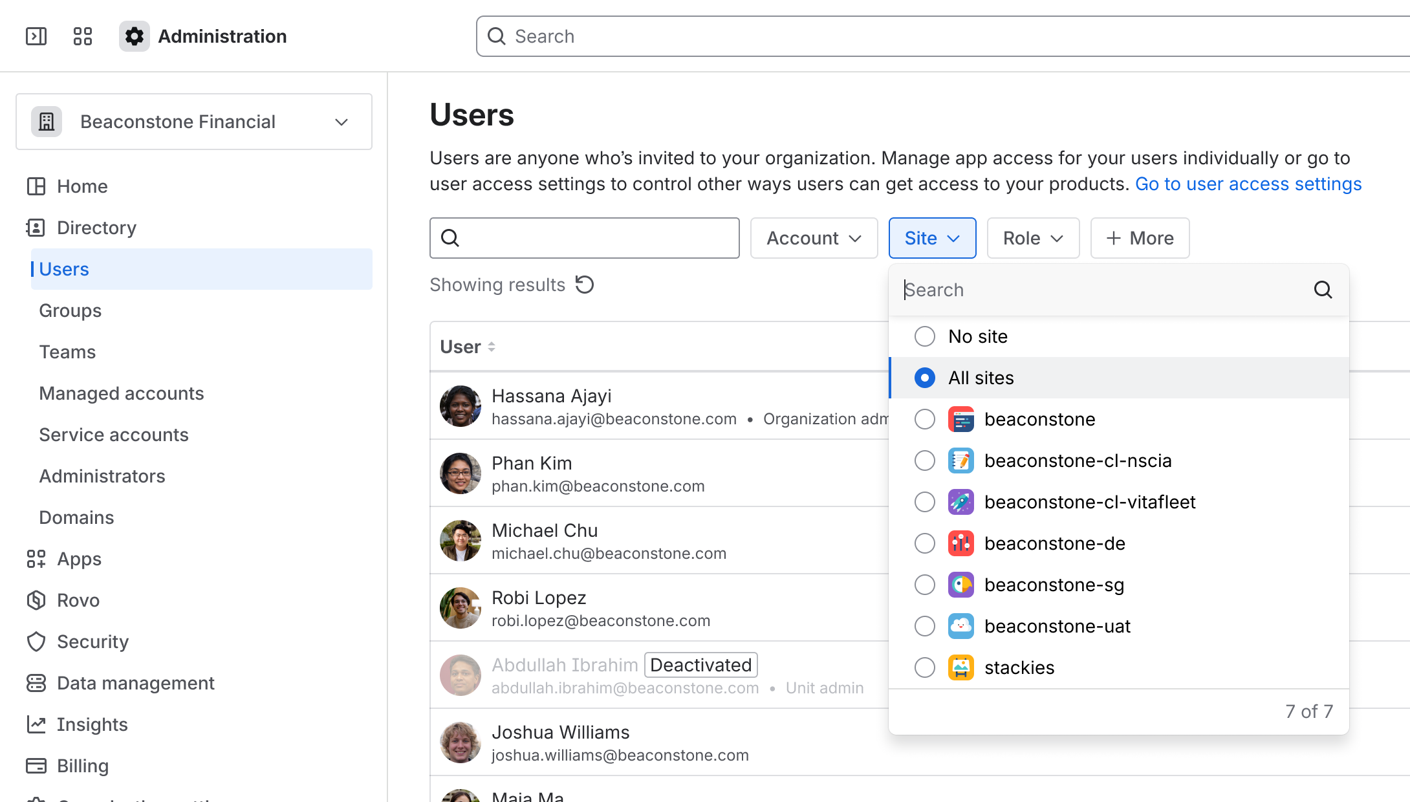Focus the top global Search field
The width and height of the screenshot is (1410, 802).
[x=943, y=36]
